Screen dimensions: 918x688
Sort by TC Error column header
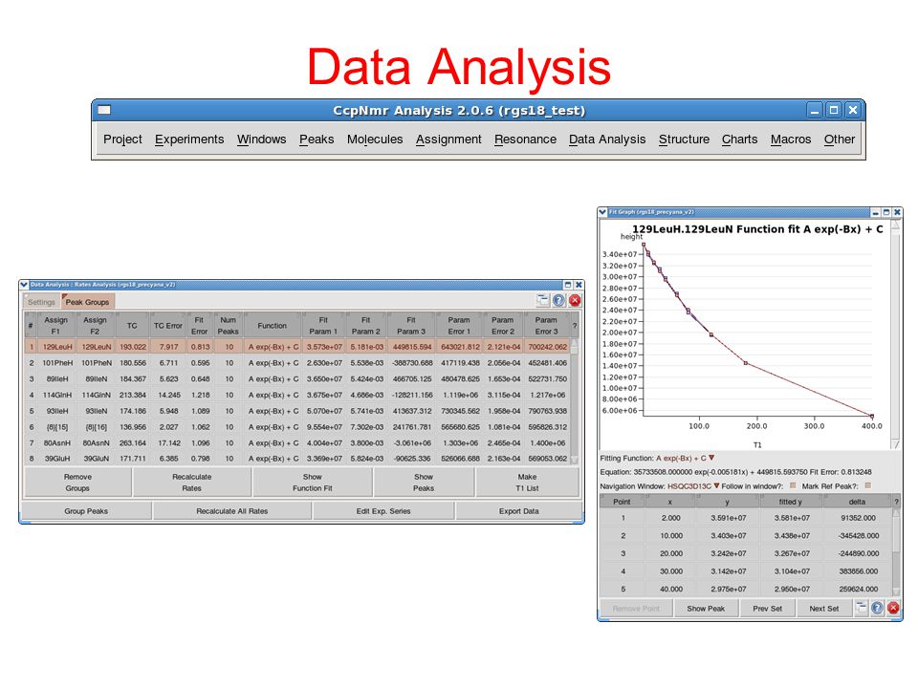pyautogui.click(x=168, y=325)
